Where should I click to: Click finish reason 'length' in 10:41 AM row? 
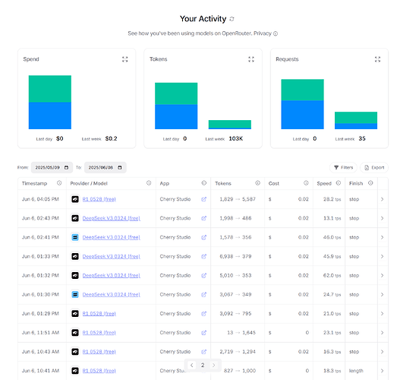[x=356, y=371]
